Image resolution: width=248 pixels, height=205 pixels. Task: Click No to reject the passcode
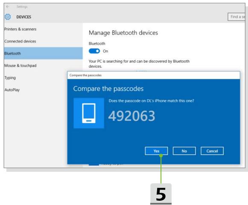(x=184, y=151)
